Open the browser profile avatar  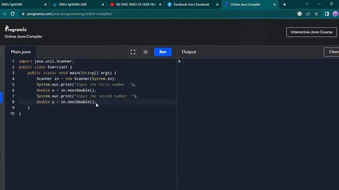coord(335,14)
